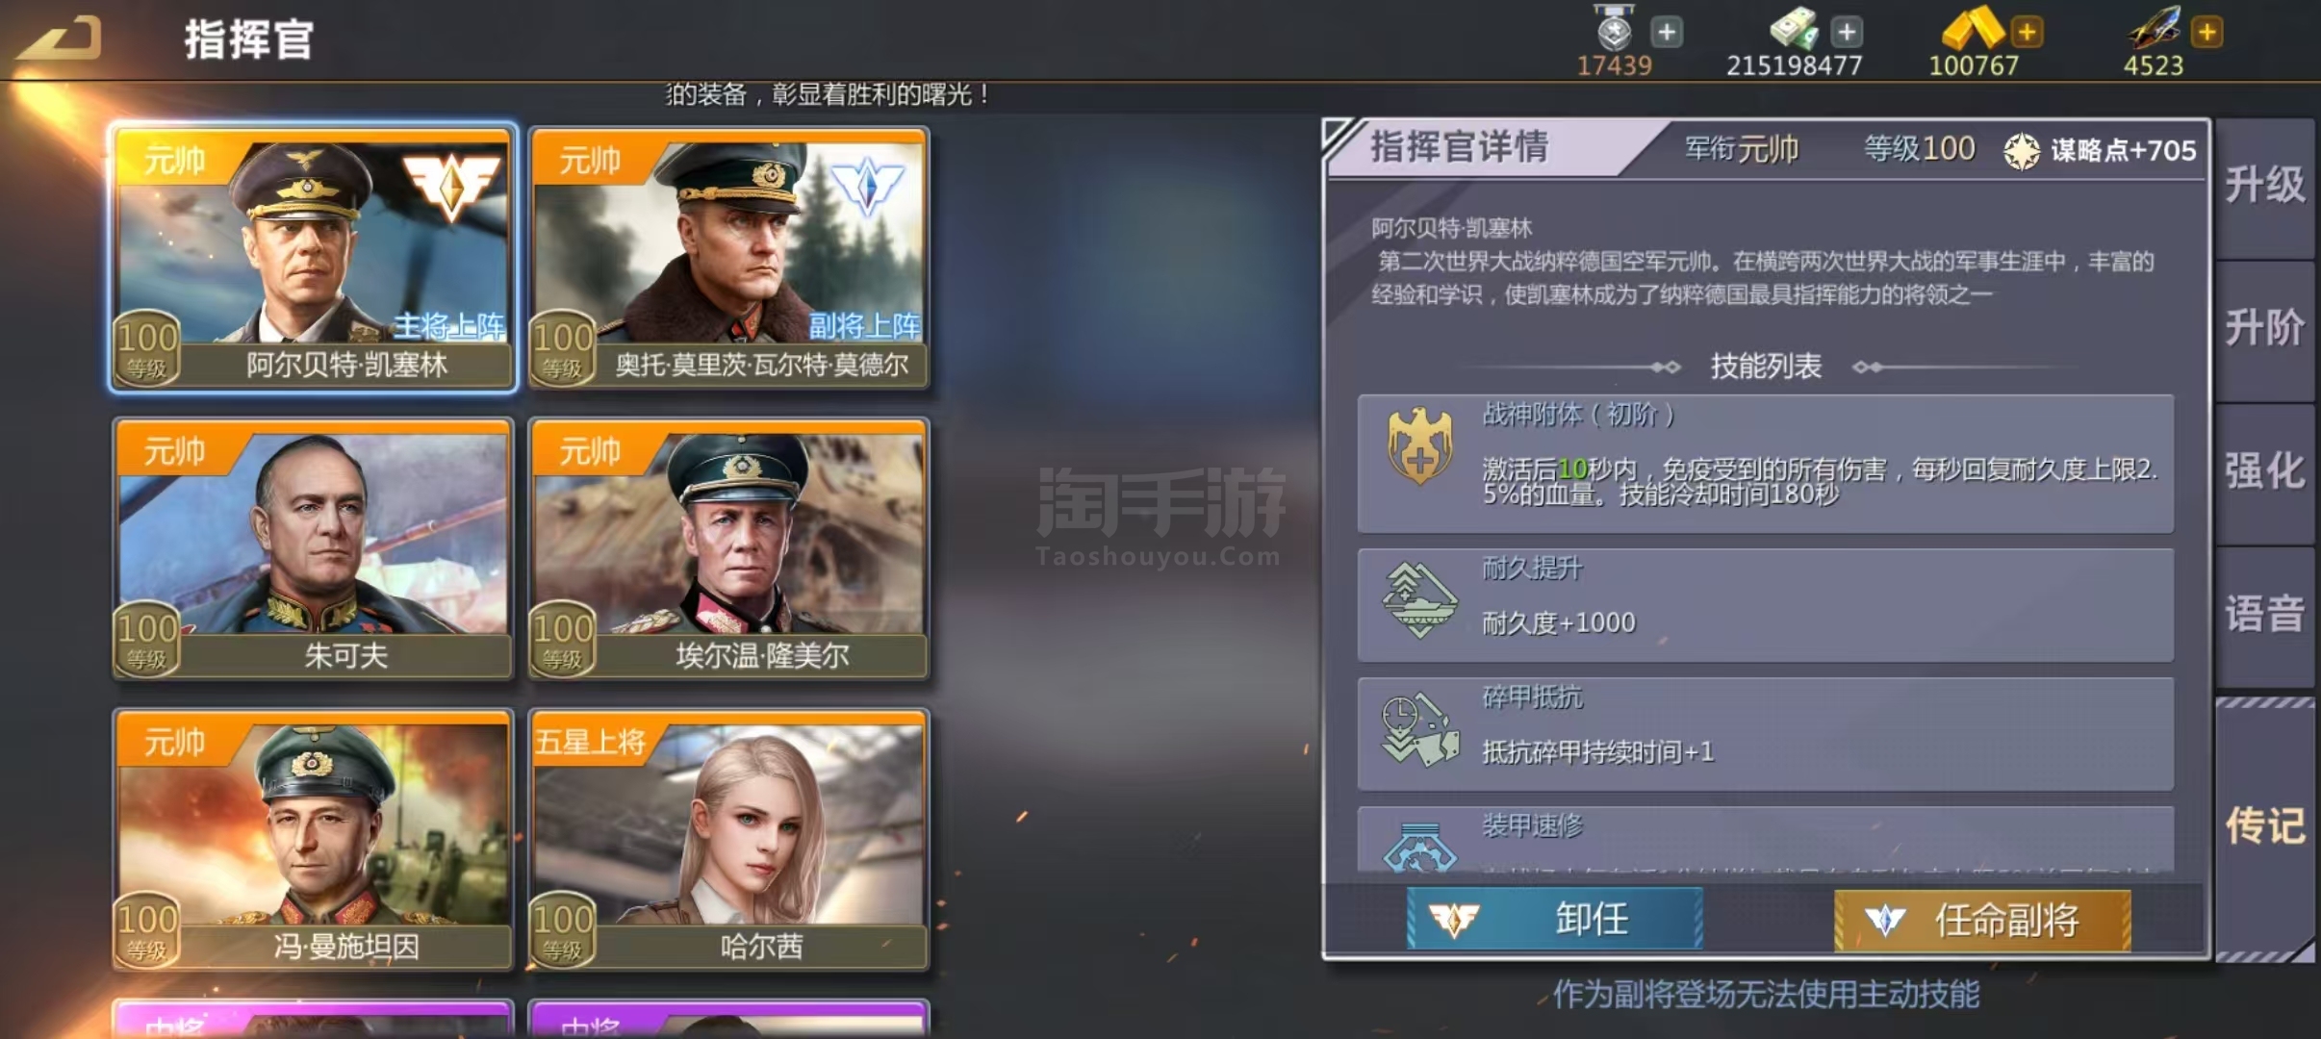Add rockets with the plus beside 4523
Image resolution: width=2321 pixels, height=1039 pixels.
click(2206, 32)
